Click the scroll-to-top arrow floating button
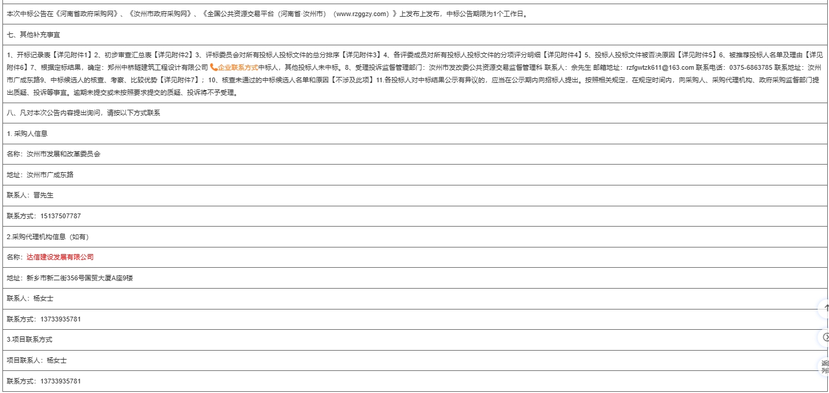829x393 pixels. pyautogui.click(x=825, y=308)
